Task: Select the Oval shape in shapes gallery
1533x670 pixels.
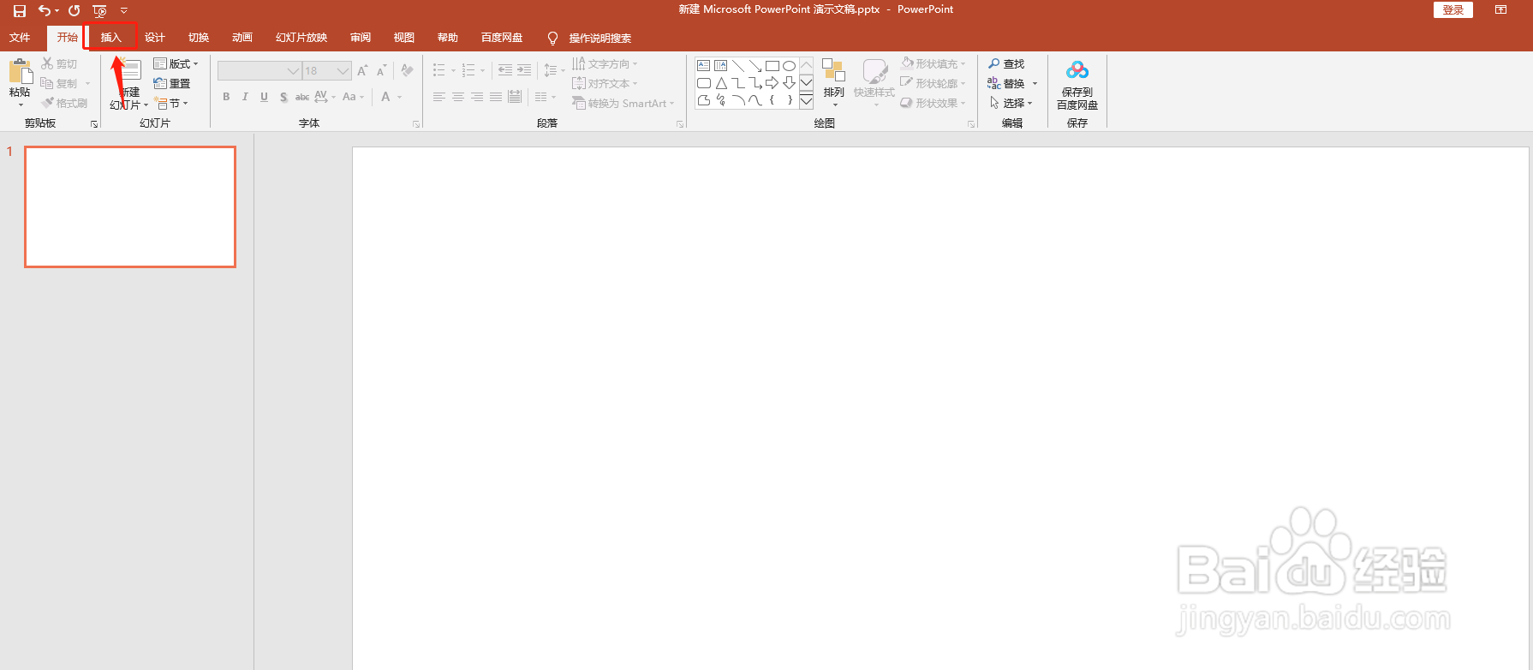Action: [x=790, y=66]
